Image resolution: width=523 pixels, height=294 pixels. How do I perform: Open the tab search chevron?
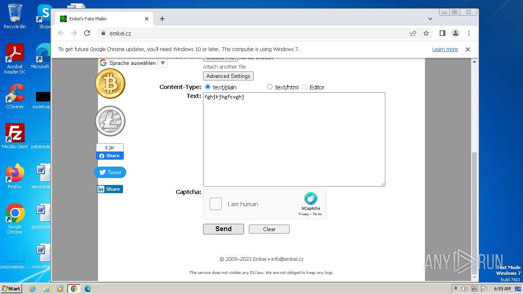click(x=430, y=19)
